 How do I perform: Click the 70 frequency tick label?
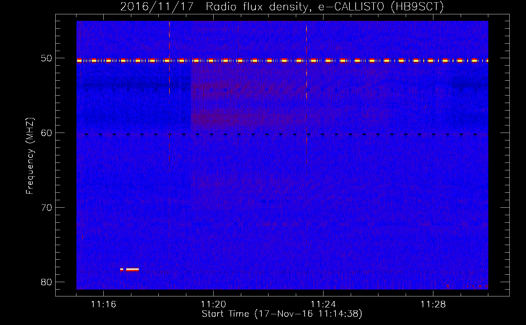point(46,207)
